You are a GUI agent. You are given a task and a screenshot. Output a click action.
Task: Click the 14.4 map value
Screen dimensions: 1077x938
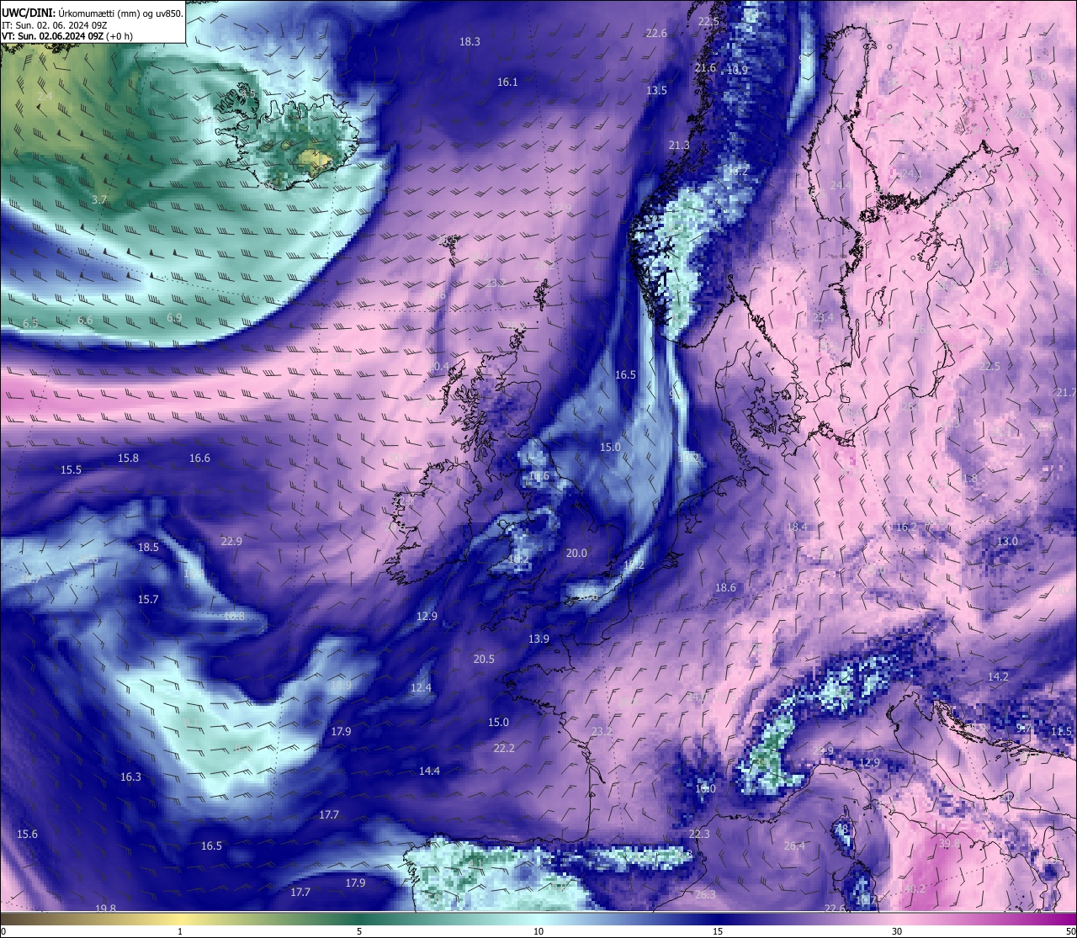pyautogui.click(x=429, y=771)
